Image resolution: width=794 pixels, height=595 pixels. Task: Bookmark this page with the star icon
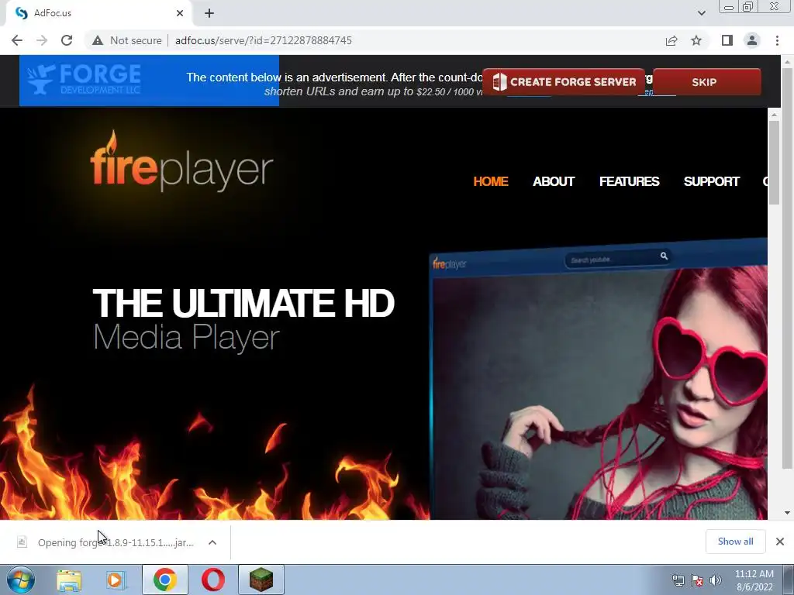click(696, 40)
